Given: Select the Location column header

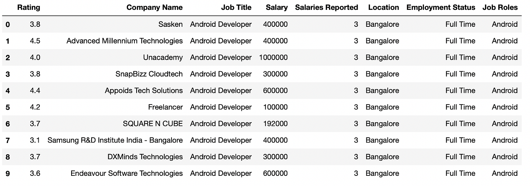Looking at the screenshot, I should click(x=383, y=8).
